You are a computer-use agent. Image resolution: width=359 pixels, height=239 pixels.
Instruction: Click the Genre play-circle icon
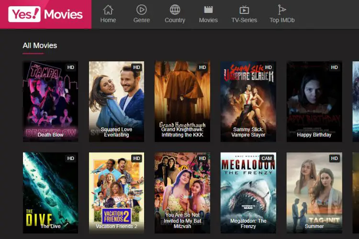[142, 10]
